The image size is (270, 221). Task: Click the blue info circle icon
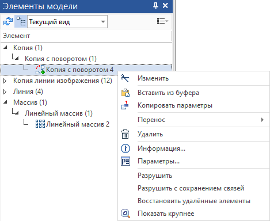tap(126, 148)
